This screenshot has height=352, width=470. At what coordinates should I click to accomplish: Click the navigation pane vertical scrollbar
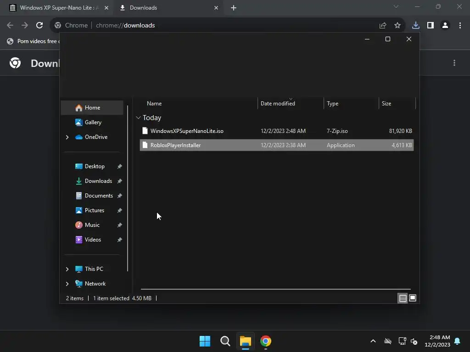[128, 188]
